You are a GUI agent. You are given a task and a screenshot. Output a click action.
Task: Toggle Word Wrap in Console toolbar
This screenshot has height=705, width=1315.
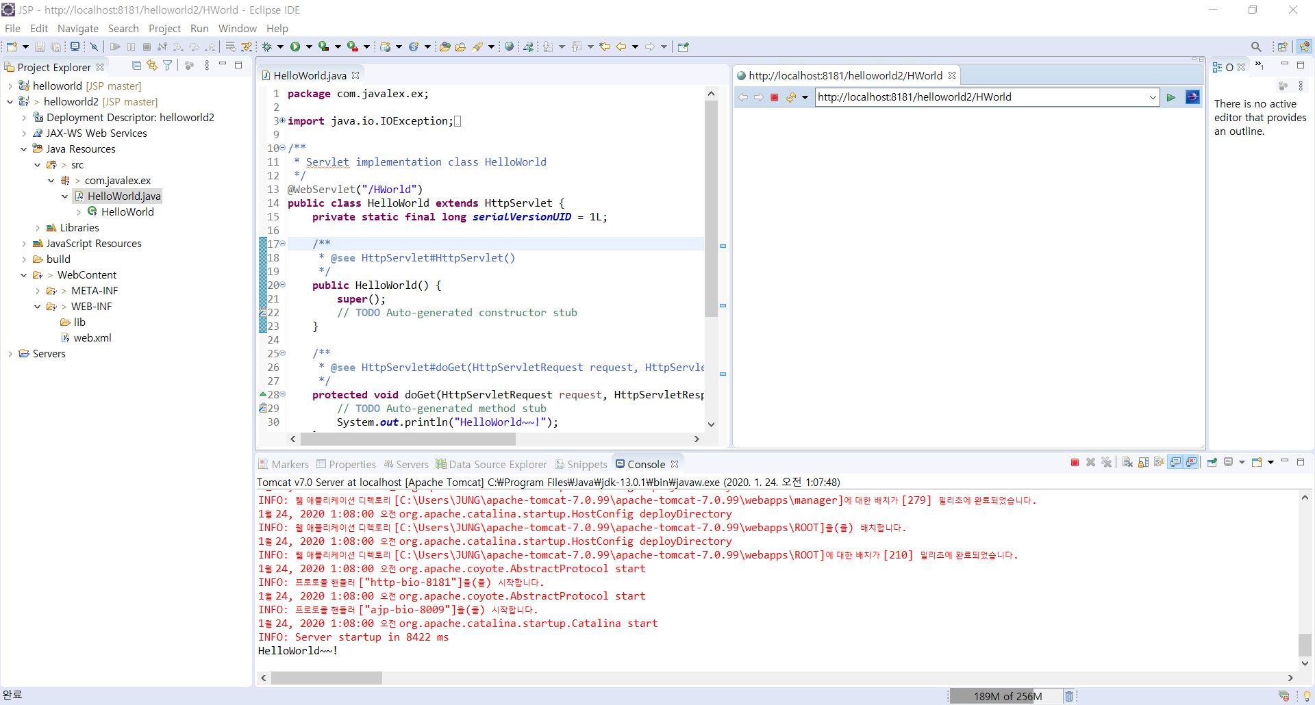pos(1159,463)
